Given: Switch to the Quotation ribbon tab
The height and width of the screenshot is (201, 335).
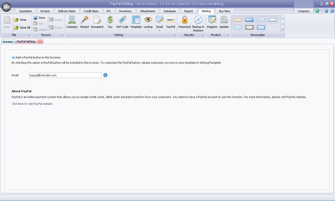Looking at the screenshot, I should (x=26, y=11).
